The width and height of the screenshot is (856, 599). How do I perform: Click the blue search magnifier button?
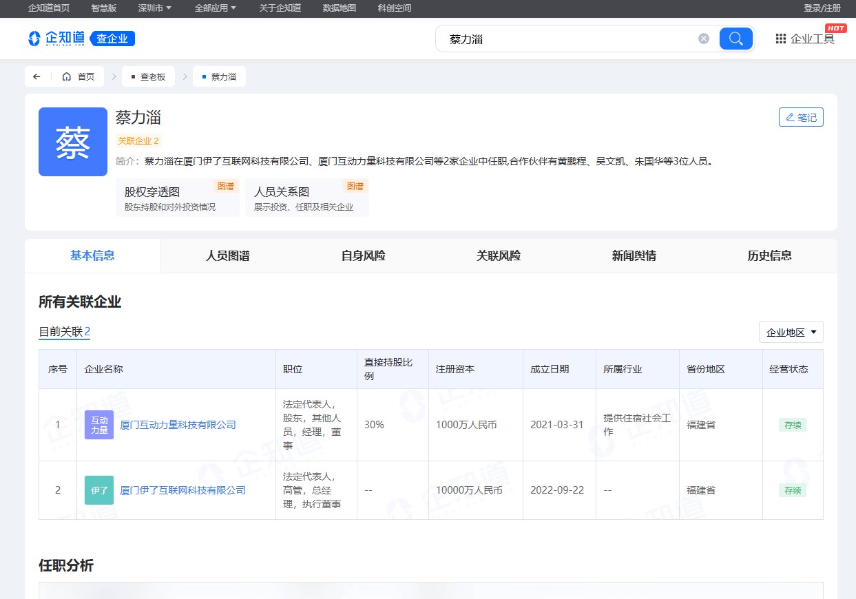coord(735,39)
